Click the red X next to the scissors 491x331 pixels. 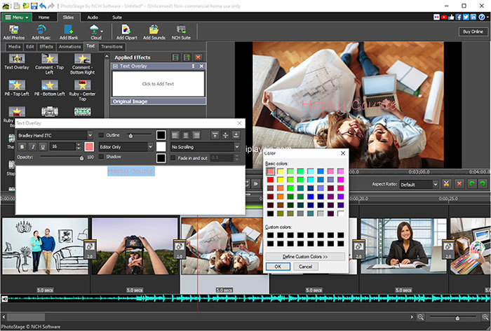pos(459,184)
